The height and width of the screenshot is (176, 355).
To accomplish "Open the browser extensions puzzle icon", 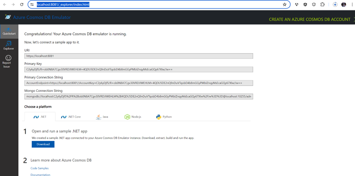I will click(323, 5).
